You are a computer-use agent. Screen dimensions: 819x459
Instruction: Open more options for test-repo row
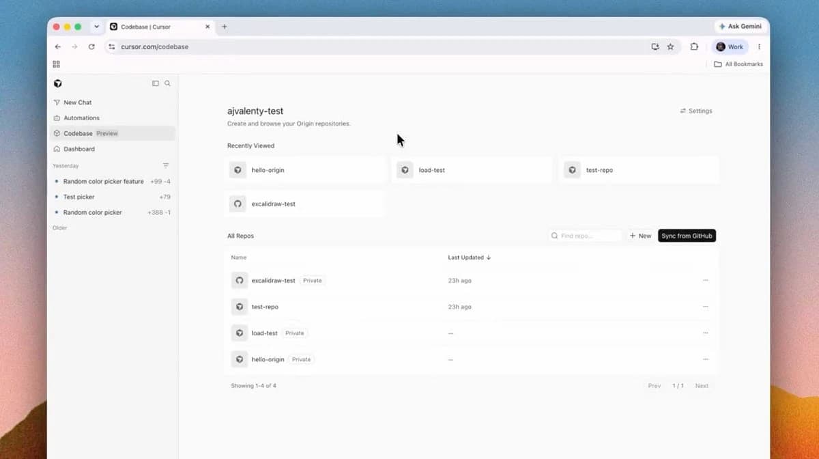click(x=705, y=307)
